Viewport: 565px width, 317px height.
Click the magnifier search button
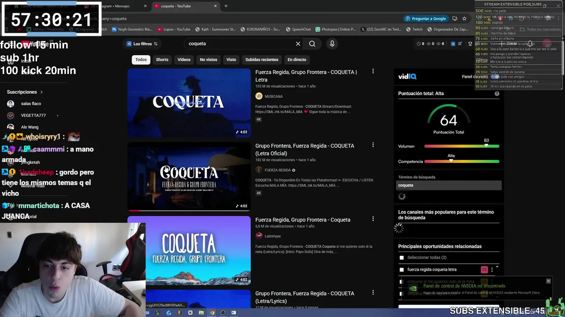pyautogui.click(x=312, y=44)
